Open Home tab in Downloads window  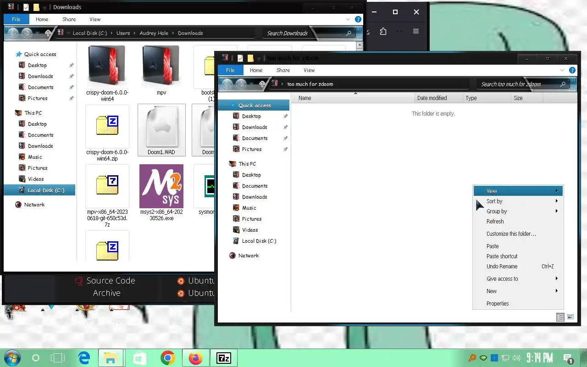[x=42, y=19]
